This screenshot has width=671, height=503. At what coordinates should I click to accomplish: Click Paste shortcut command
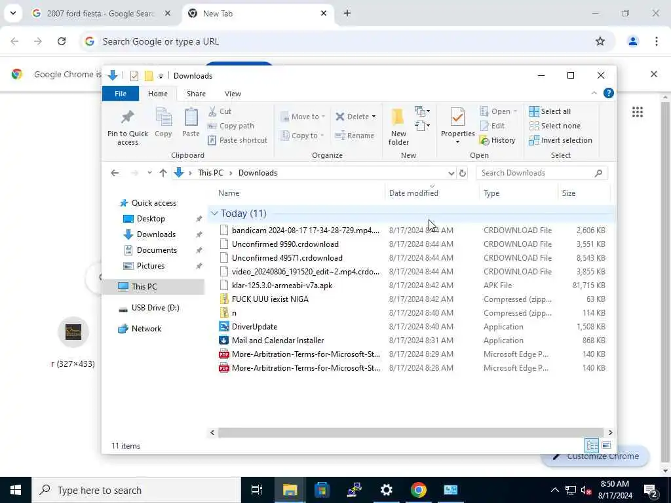(237, 140)
